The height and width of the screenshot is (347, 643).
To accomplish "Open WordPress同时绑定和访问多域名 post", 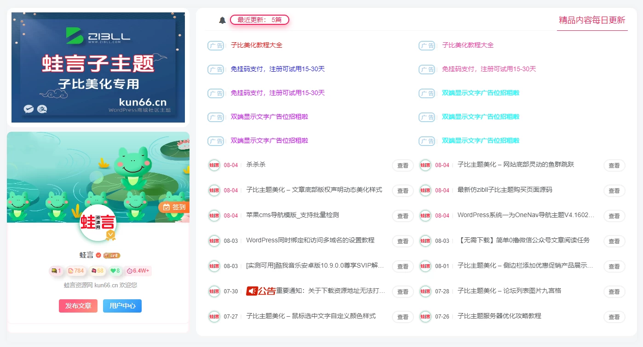I will coord(310,240).
